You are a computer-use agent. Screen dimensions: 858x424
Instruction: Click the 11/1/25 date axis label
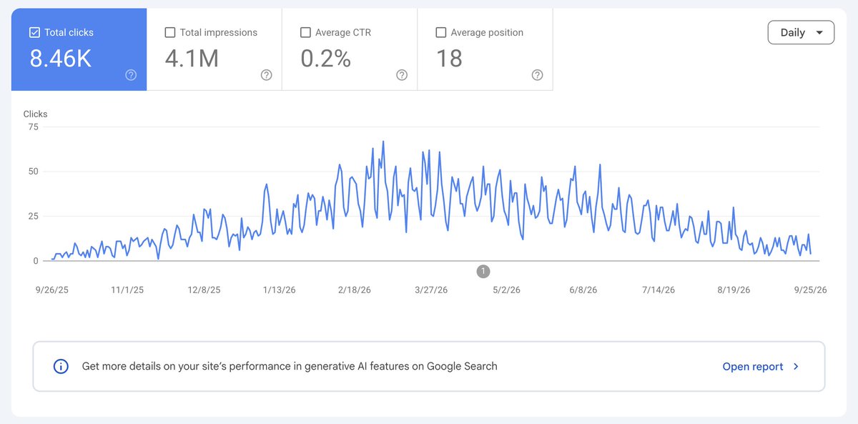tap(127, 290)
